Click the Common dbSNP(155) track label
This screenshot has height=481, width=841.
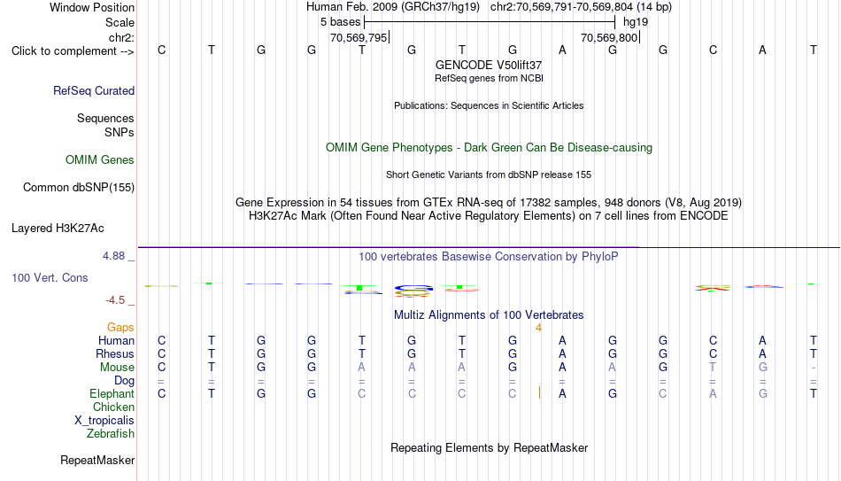(79, 188)
